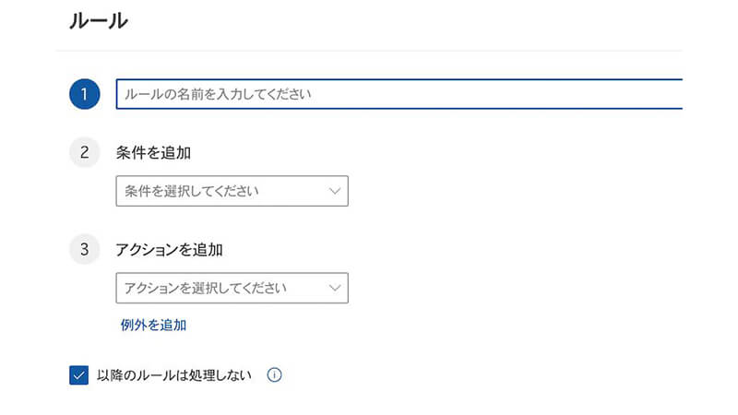738x415 pixels.
Task: Click the アクションを追加 section label
Action: 170,249
